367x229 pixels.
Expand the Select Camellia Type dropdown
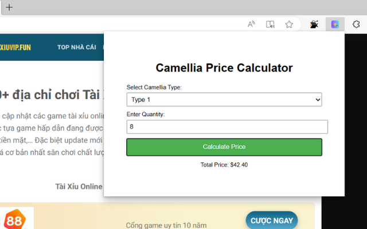(x=224, y=100)
